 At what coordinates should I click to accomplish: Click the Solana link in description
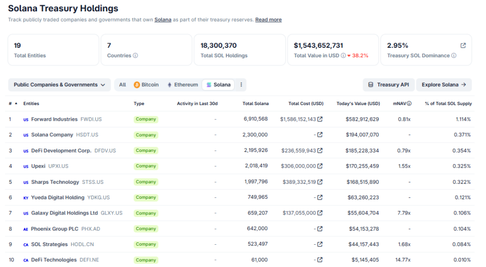163,20
